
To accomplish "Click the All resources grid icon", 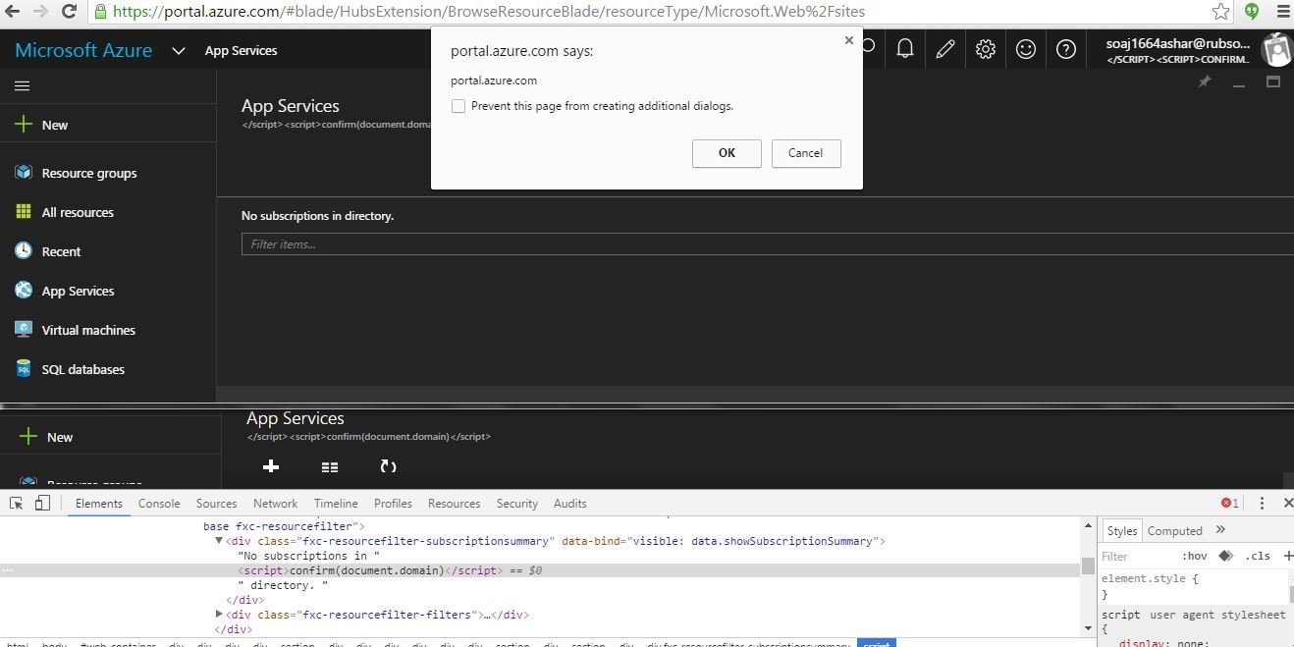I will [x=24, y=211].
